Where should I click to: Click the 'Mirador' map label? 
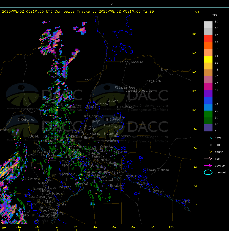116,186
